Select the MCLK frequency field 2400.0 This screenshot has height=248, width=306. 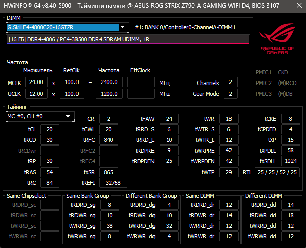[109, 82]
